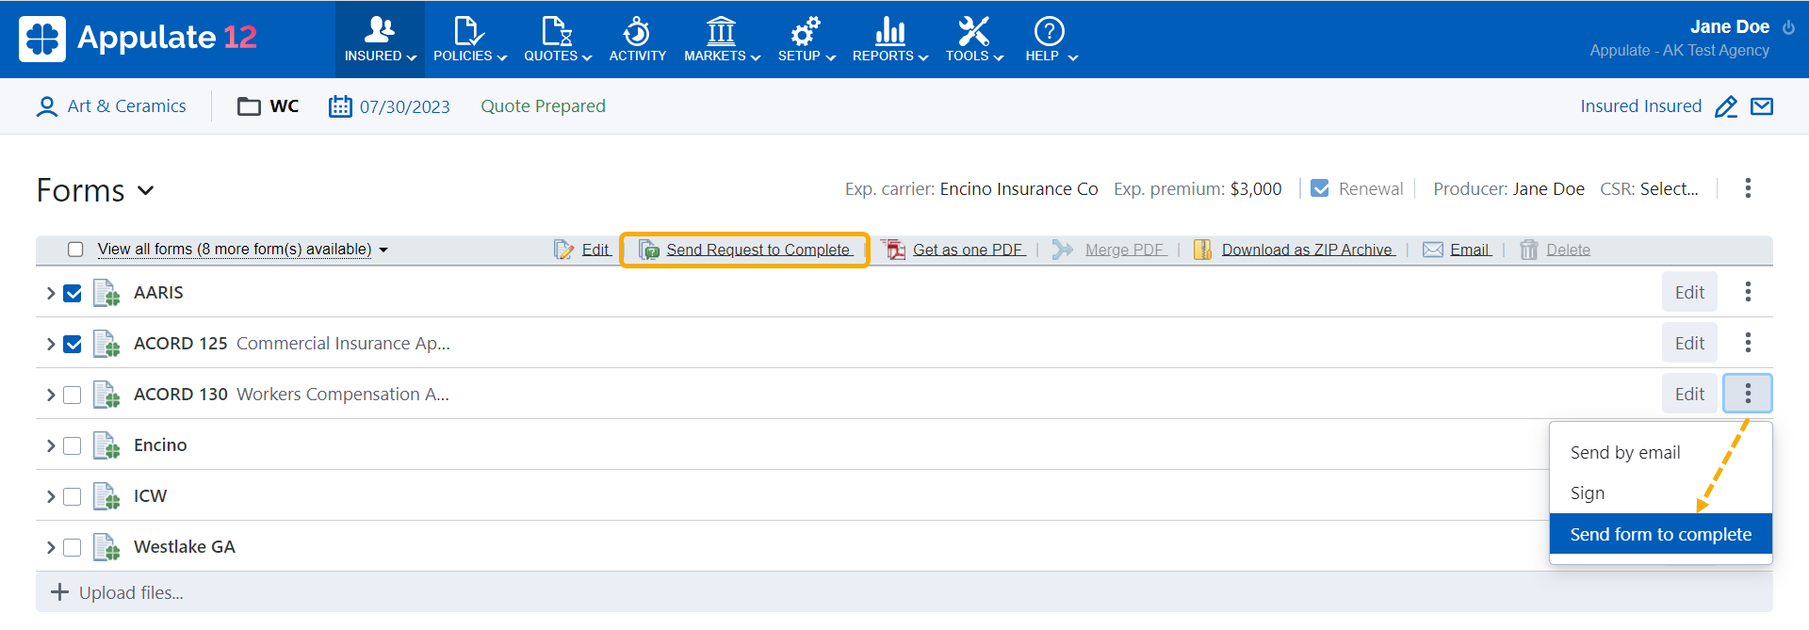Click the ACORD 130 document icon

coord(106,395)
